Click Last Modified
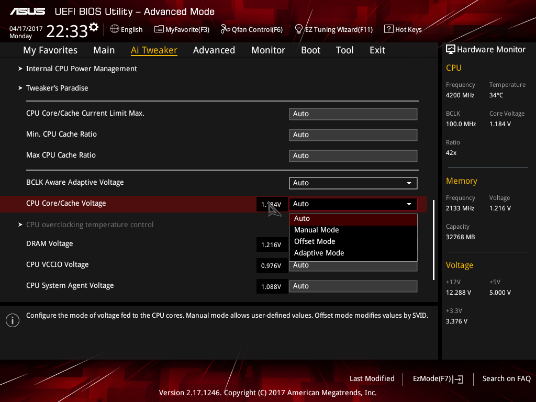The width and height of the screenshot is (536, 402). [372, 379]
